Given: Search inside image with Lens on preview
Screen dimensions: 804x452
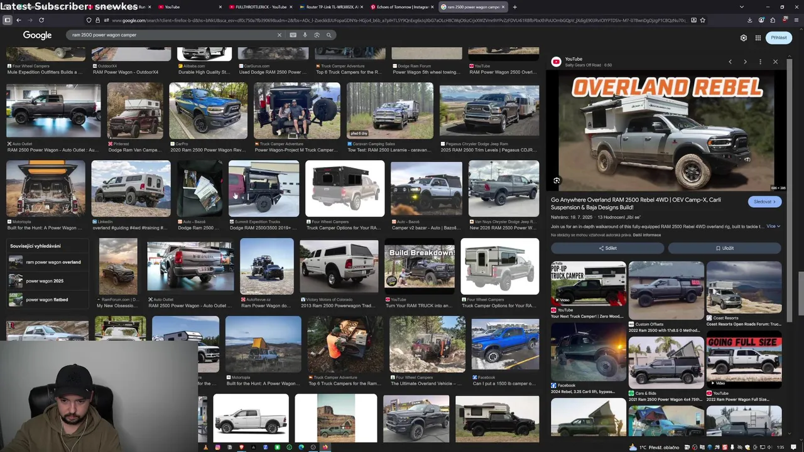Looking at the screenshot, I should (x=557, y=181).
